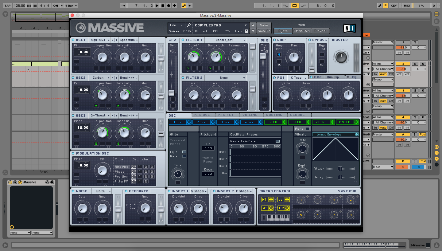Viewport: 442px width, 251px height.
Task: Open the 1 Bar quantization dropdown
Action: coord(71,6)
